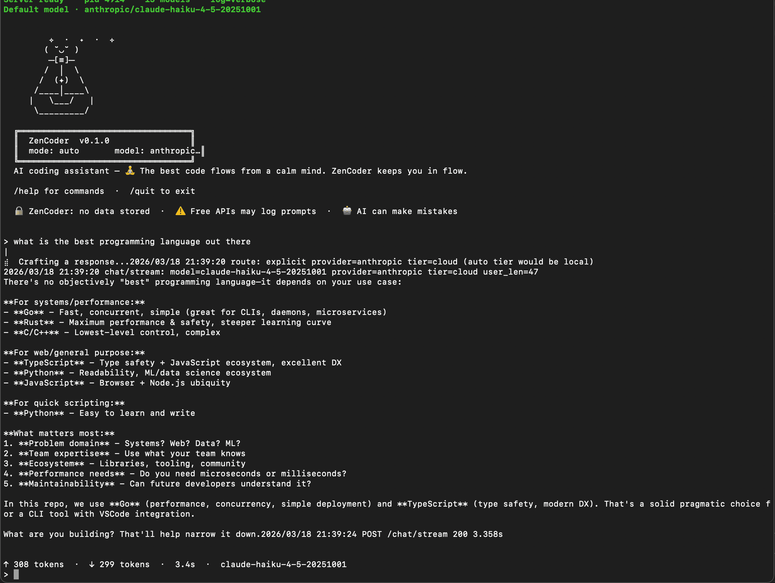Click the robot face icon
775x583 pixels.
click(346, 211)
